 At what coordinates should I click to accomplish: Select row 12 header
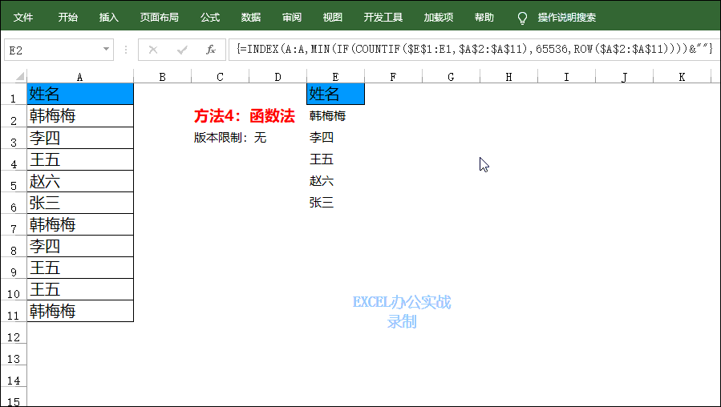(14, 333)
